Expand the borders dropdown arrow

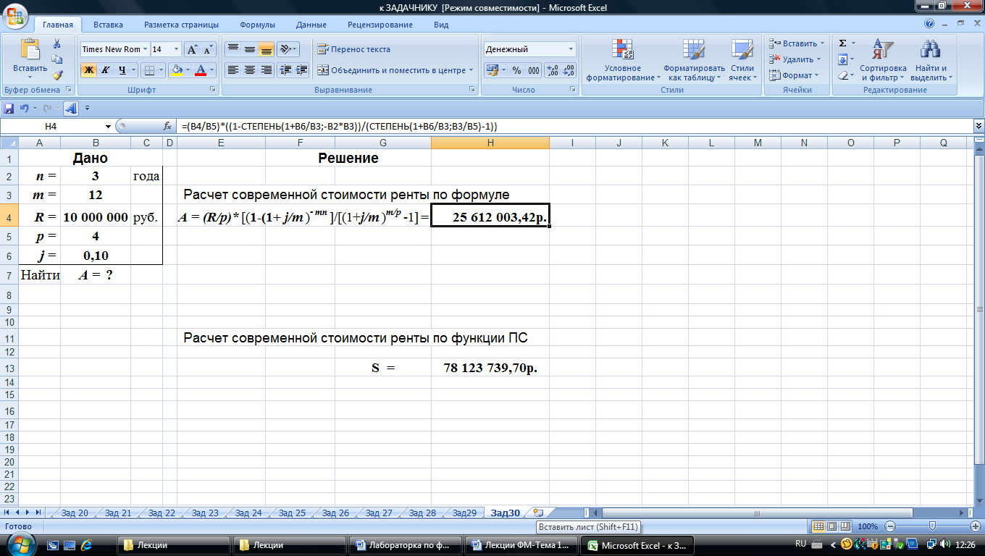[161, 70]
